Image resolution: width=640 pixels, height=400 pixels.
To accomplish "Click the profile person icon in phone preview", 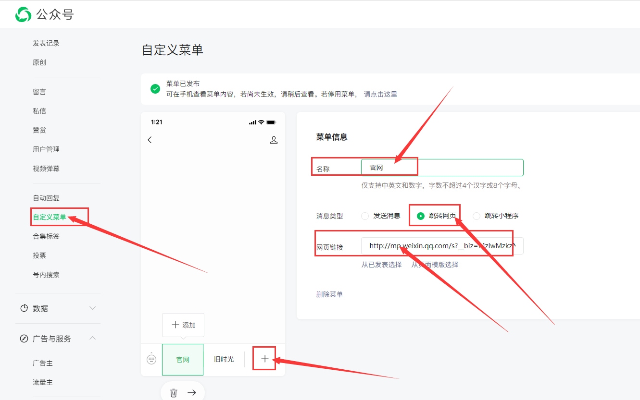I will (274, 140).
